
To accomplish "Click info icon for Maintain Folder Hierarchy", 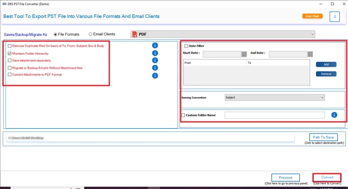I will pos(155,53).
